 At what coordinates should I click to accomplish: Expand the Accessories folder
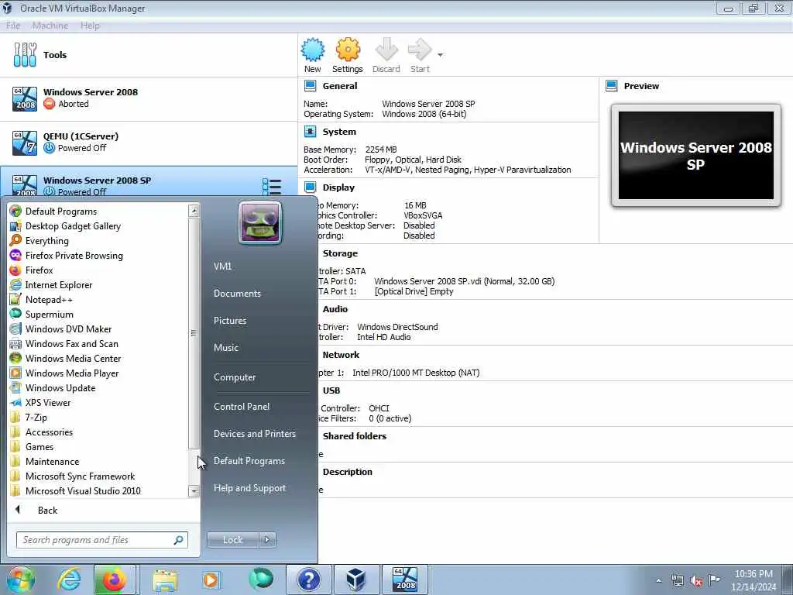98,432
